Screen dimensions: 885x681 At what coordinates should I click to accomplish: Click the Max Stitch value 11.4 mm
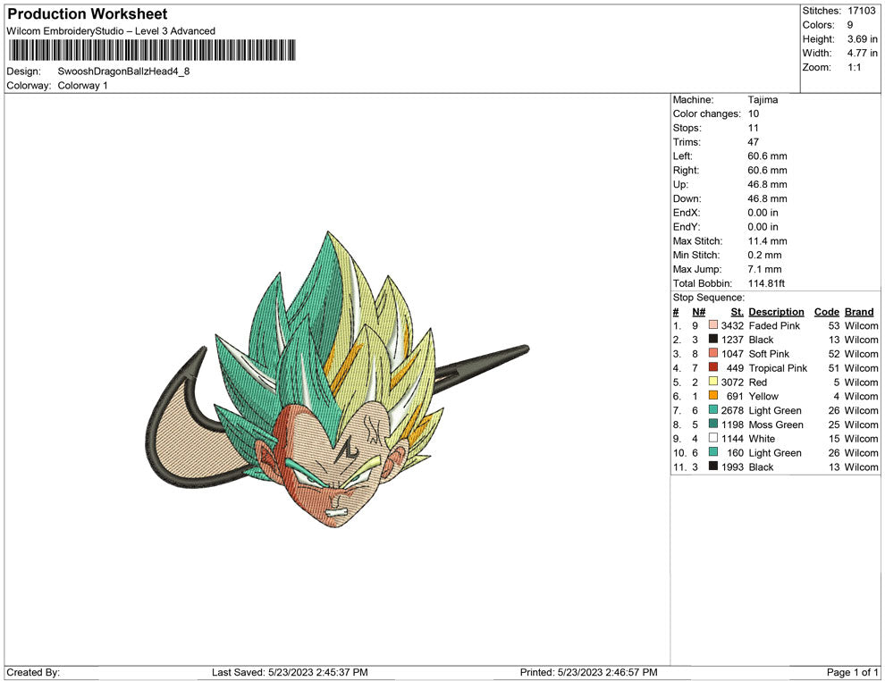[767, 241]
